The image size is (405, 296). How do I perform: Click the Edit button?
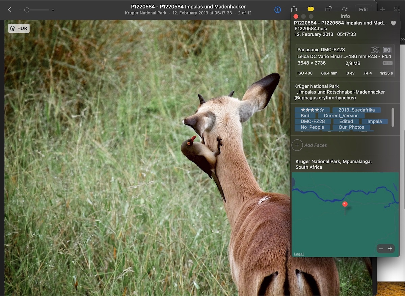pyautogui.click(x=363, y=9)
